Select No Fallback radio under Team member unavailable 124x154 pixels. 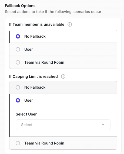(18, 36)
